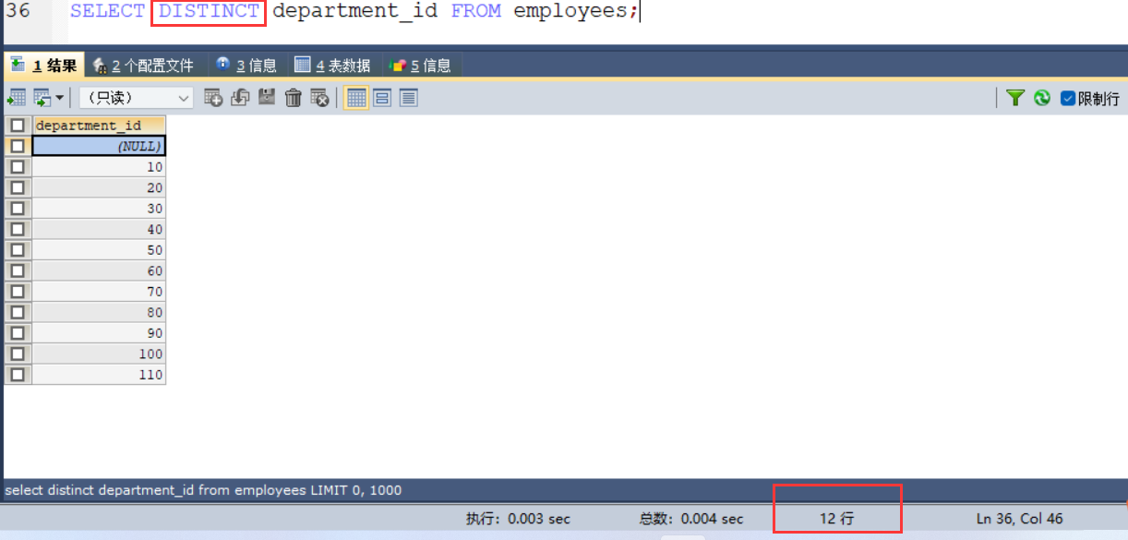Select the cell with value 80
This screenshot has width=1128, height=540.
[x=99, y=312]
